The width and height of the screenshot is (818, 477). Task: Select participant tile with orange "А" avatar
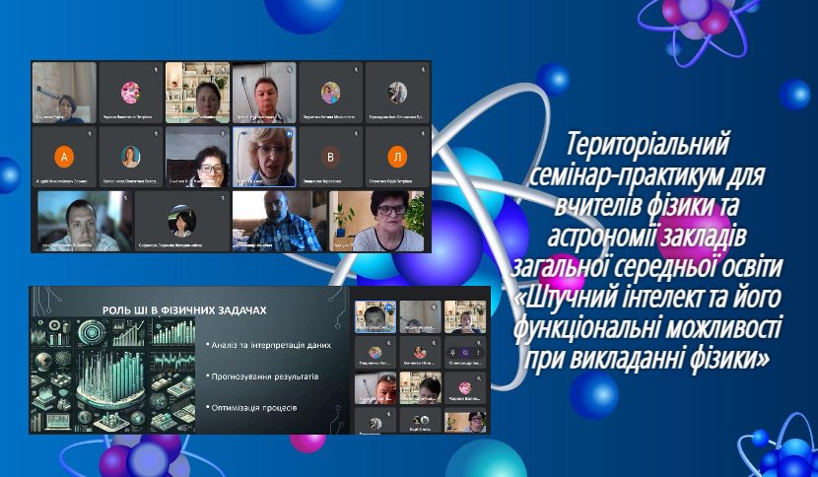[64, 157]
